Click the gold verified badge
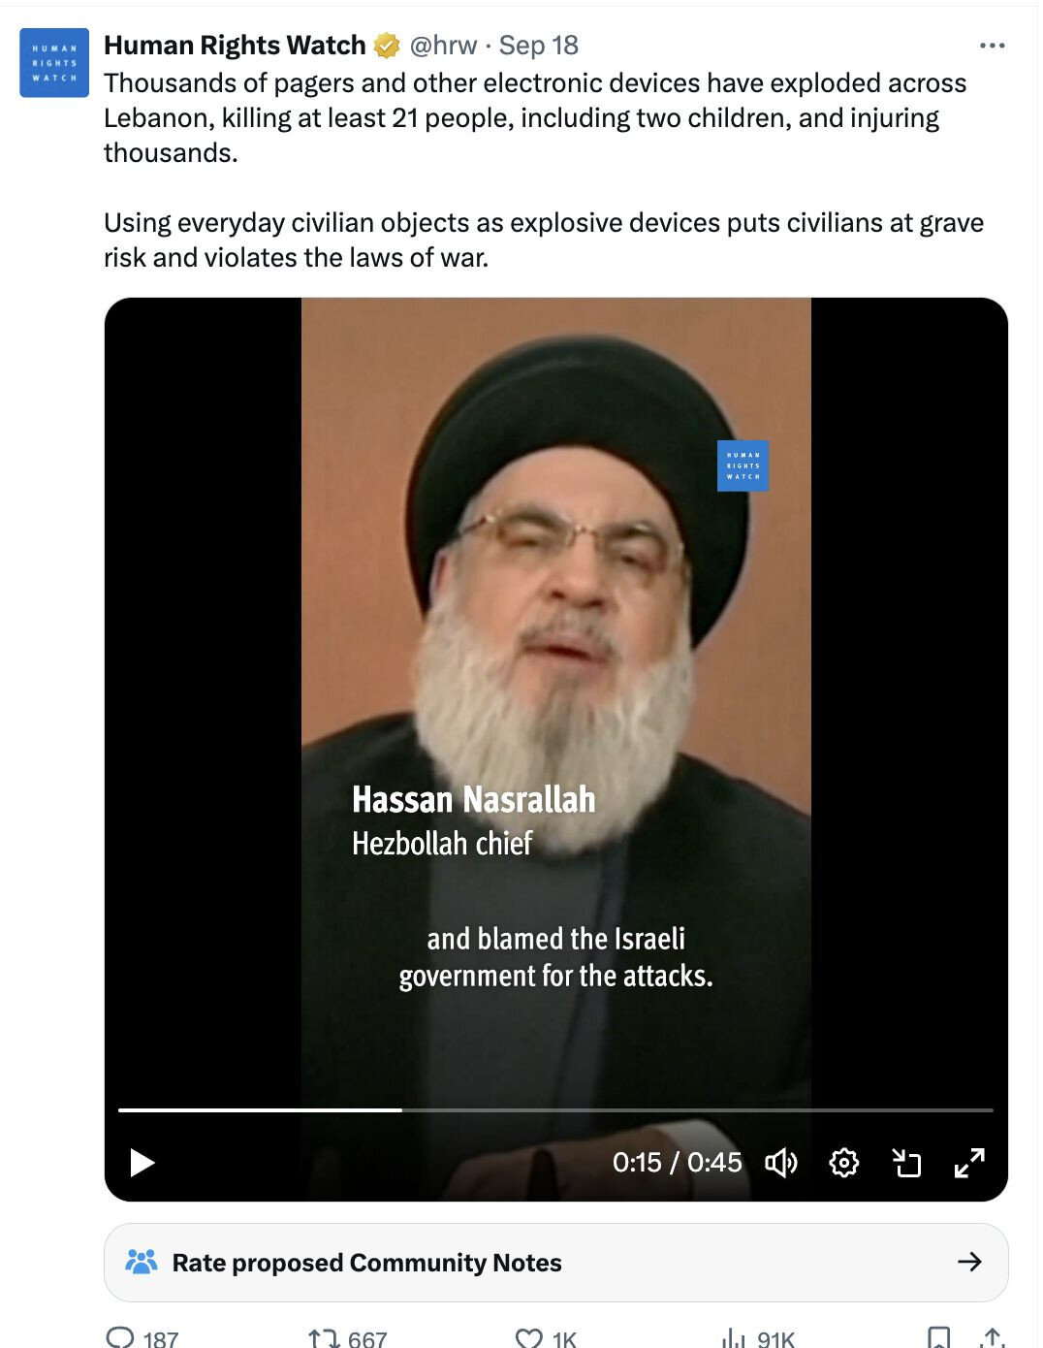Viewport: 1043px width, 1348px height. pos(387,46)
